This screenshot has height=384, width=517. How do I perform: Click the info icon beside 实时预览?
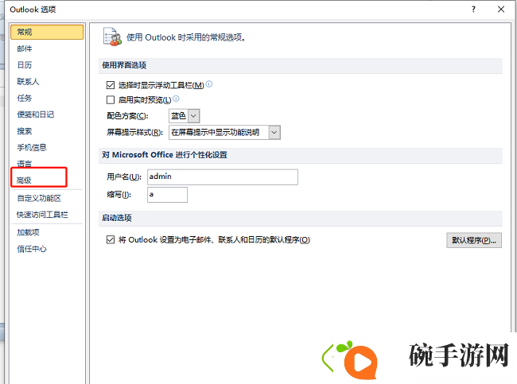coord(176,99)
